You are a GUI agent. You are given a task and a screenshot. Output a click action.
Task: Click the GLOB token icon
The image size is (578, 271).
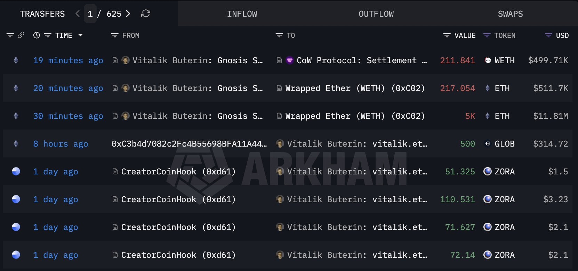coord(488,143)
